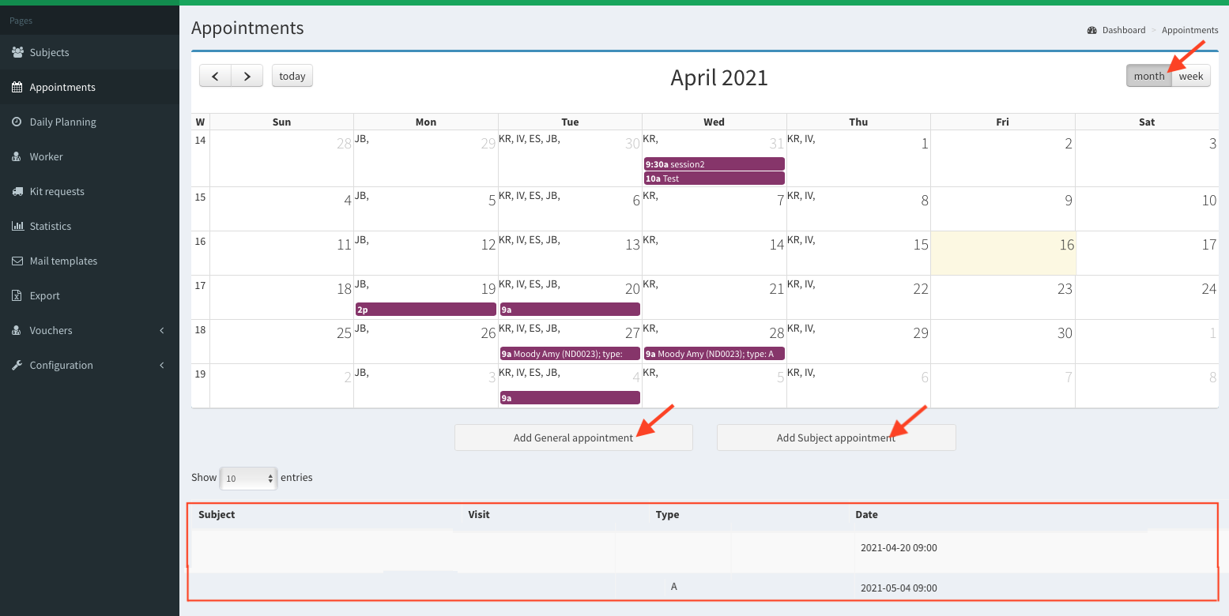Screen dimensions: 1229x616
Task: Click the Daily Planning clock icon
Action: [x=17, y=122]
